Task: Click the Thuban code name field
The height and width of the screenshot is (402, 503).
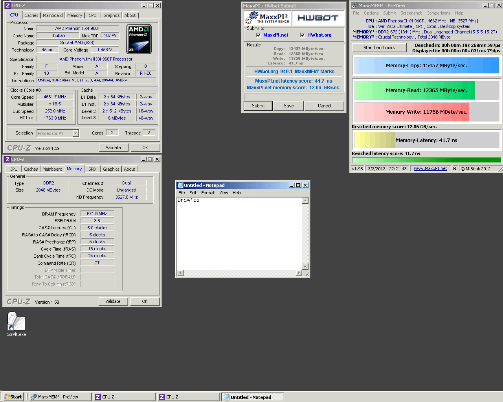Action: coord(58,35)
